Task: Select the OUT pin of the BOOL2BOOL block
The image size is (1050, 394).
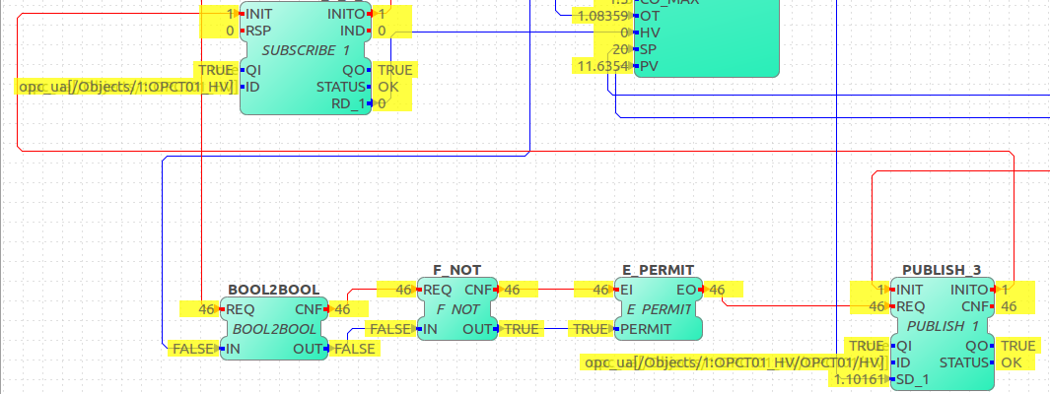Action: pos(308,349)
